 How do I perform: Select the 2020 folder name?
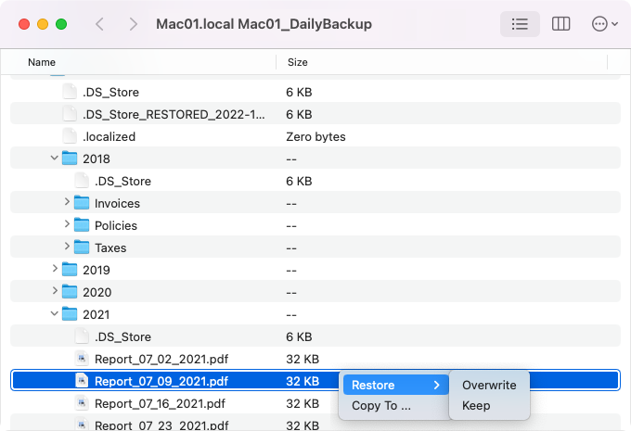(97, 292)
